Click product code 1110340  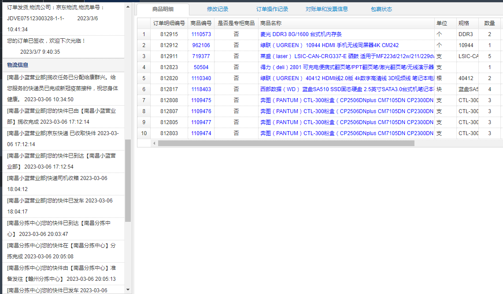click(201, 78)
